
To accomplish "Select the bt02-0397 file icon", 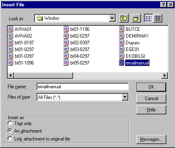I will tap(66, 43).
